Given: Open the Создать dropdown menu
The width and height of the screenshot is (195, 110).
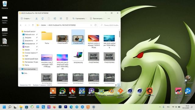Looking at the screenshot, I should pos(26,18).
